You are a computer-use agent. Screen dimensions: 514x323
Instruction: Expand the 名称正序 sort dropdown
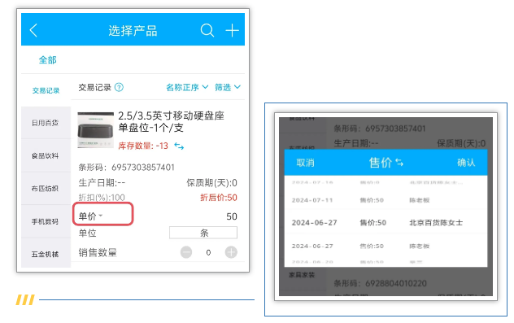point(187,87)
